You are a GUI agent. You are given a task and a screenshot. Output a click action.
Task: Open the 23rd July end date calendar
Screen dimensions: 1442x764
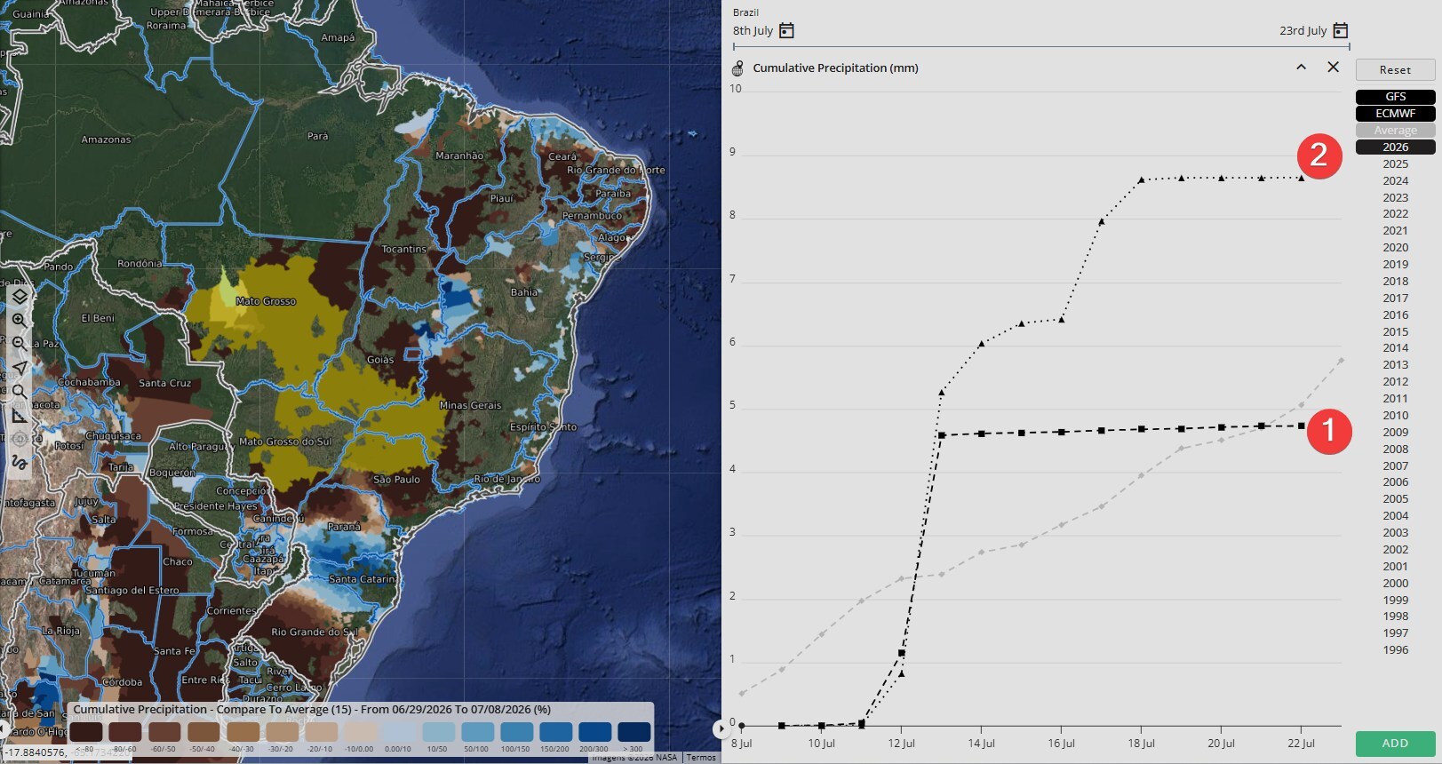tap(1341, 31)
